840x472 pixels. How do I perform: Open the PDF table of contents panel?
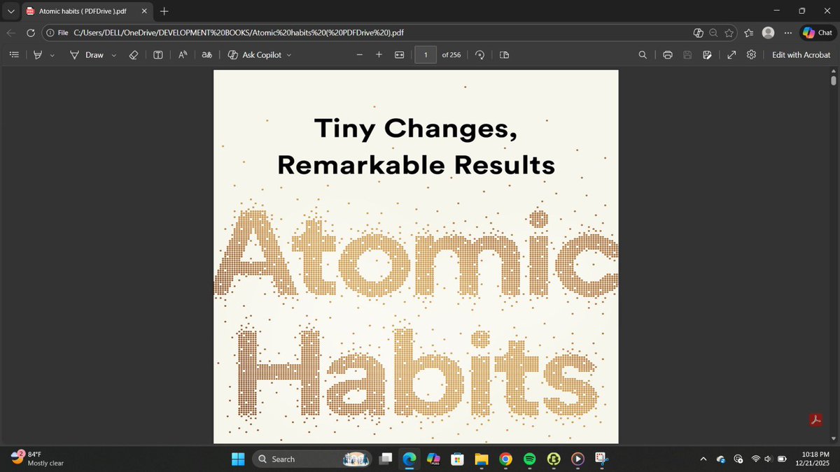pyautogui.click(x=13, y=55)
